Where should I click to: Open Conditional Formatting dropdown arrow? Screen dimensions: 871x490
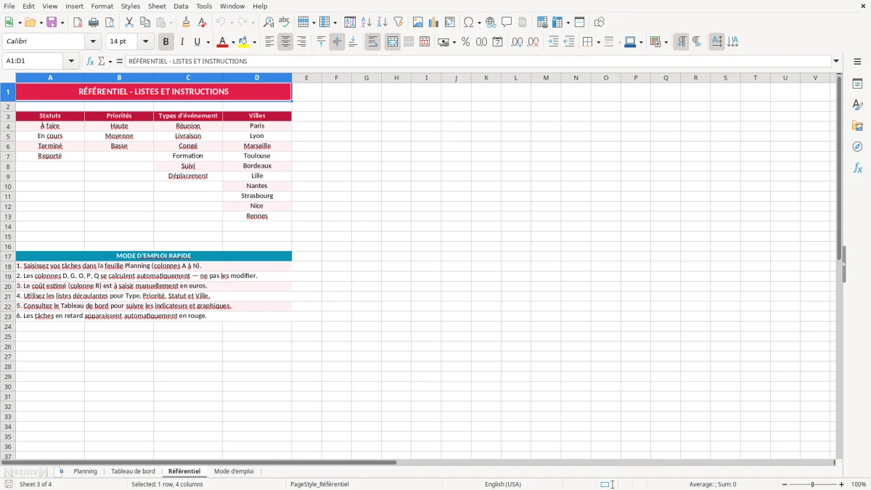[x=666, y=42]
